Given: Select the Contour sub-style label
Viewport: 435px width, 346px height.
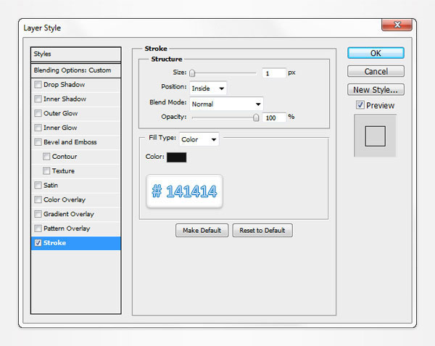Looking at the screenshot, I should [65, 157].
